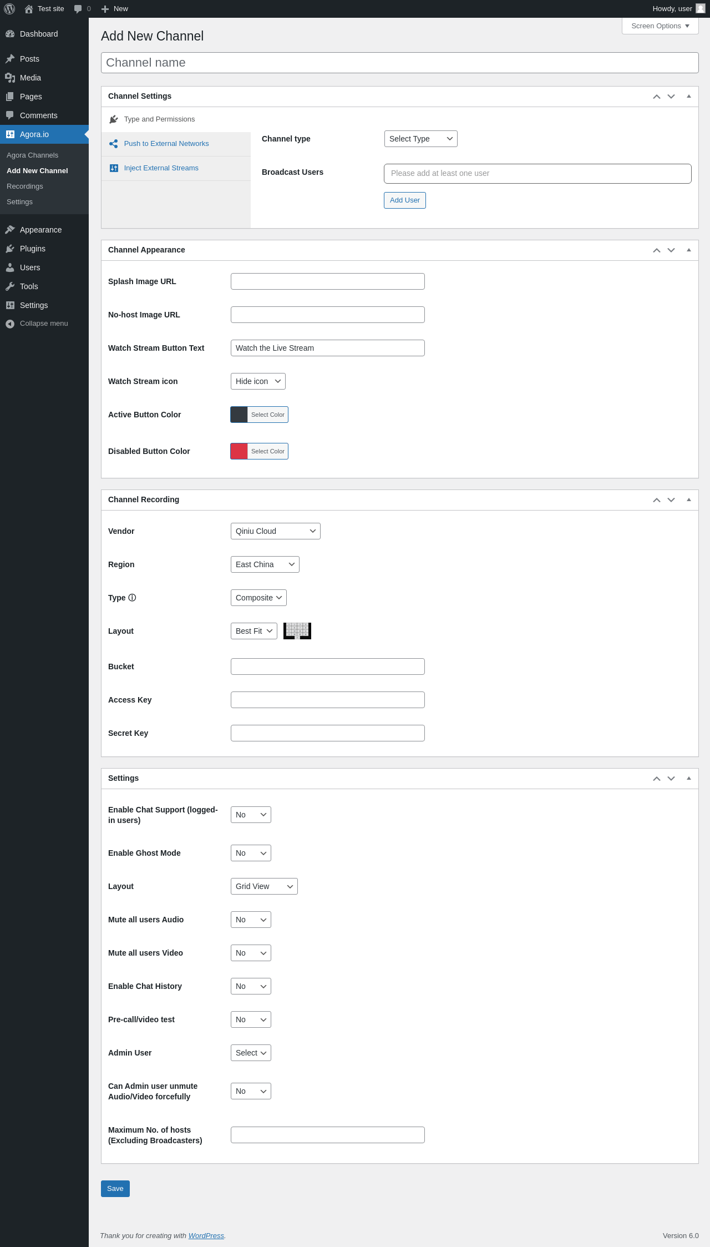Move Channel Settings panel down with arrow

pos(671,97)
